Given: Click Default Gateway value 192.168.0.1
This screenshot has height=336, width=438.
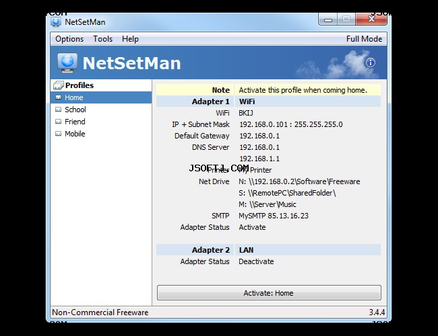Looking at the screenshot, I should pyautogui.click(x=259, y=136).
